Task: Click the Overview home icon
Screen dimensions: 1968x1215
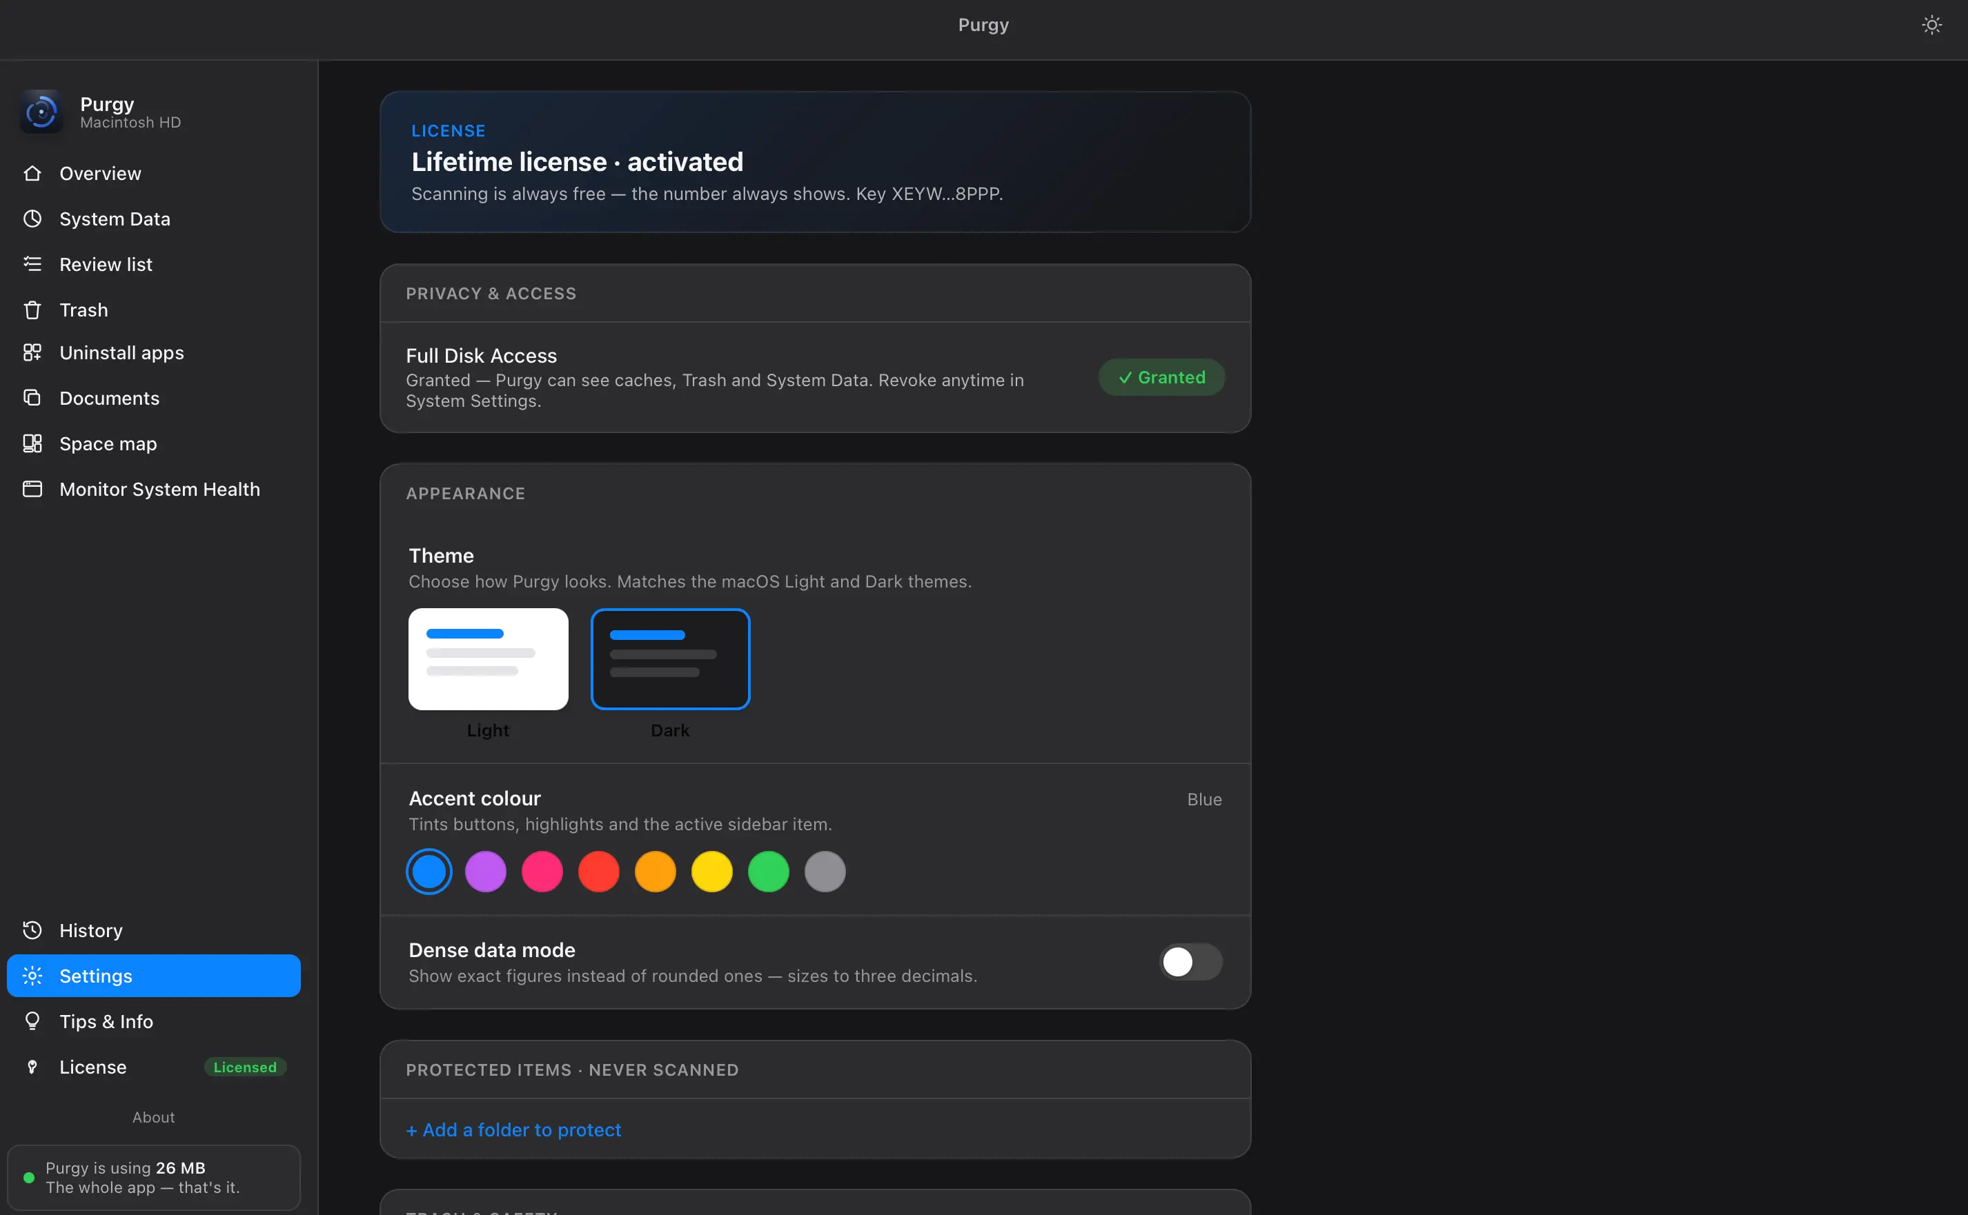Action: (x=32, y=174)
